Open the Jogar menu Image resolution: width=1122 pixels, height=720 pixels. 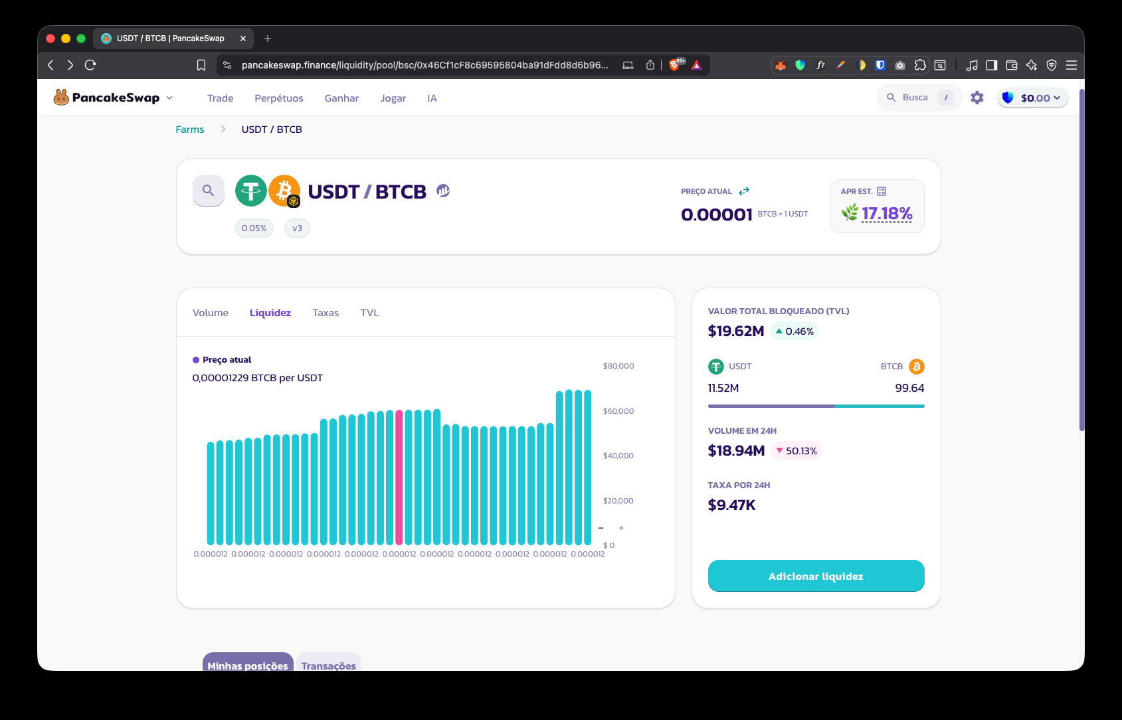point(393,98)
